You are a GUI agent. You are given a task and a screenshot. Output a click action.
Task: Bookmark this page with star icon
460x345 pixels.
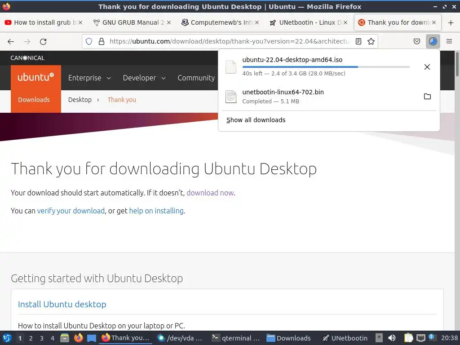coord(371,41)
